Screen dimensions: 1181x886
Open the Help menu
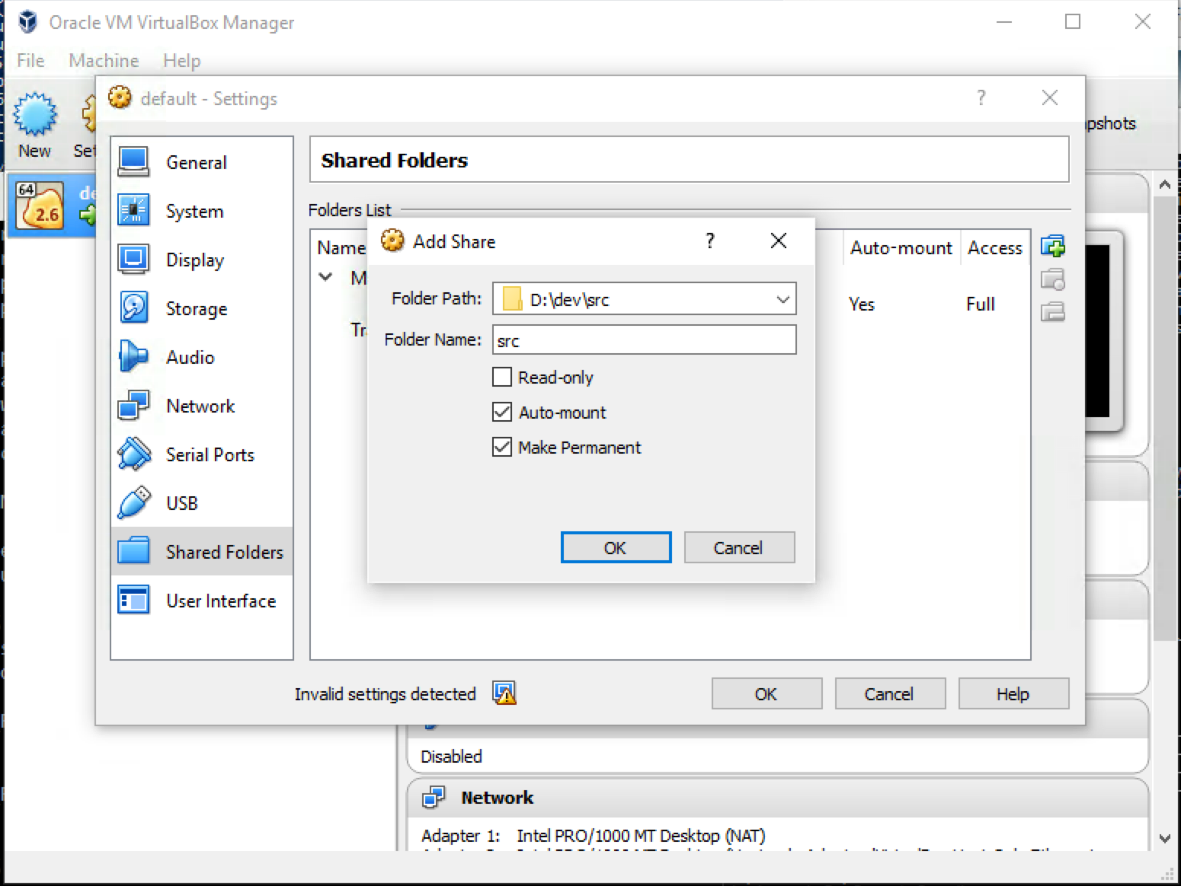point(181,60)
